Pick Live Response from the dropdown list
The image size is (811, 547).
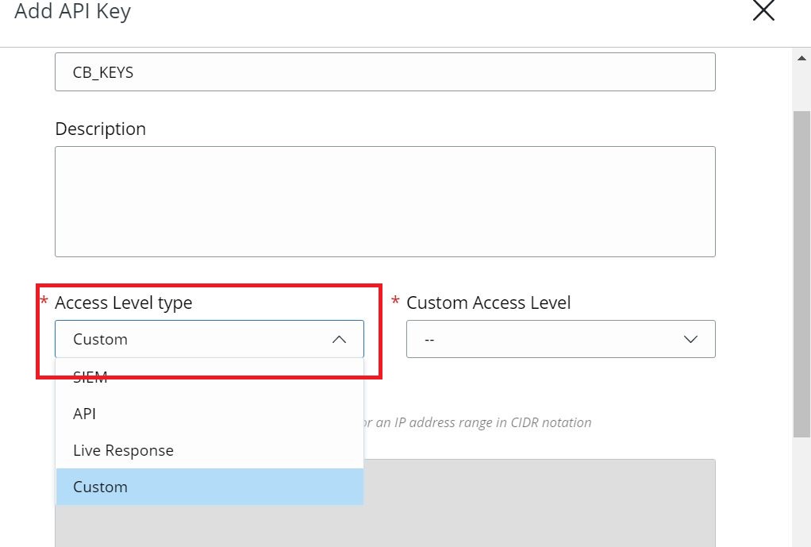tap(123, 450)
